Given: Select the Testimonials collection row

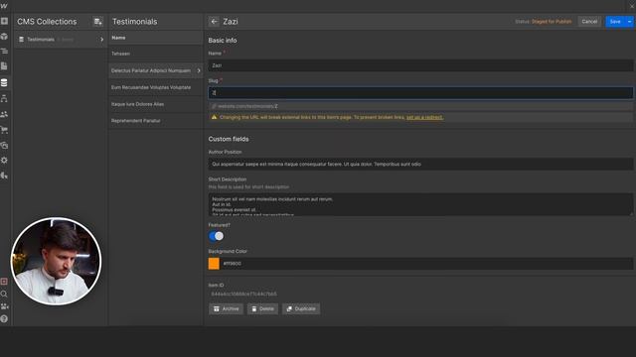Looking at the screenshot, I should click(61, 40).
